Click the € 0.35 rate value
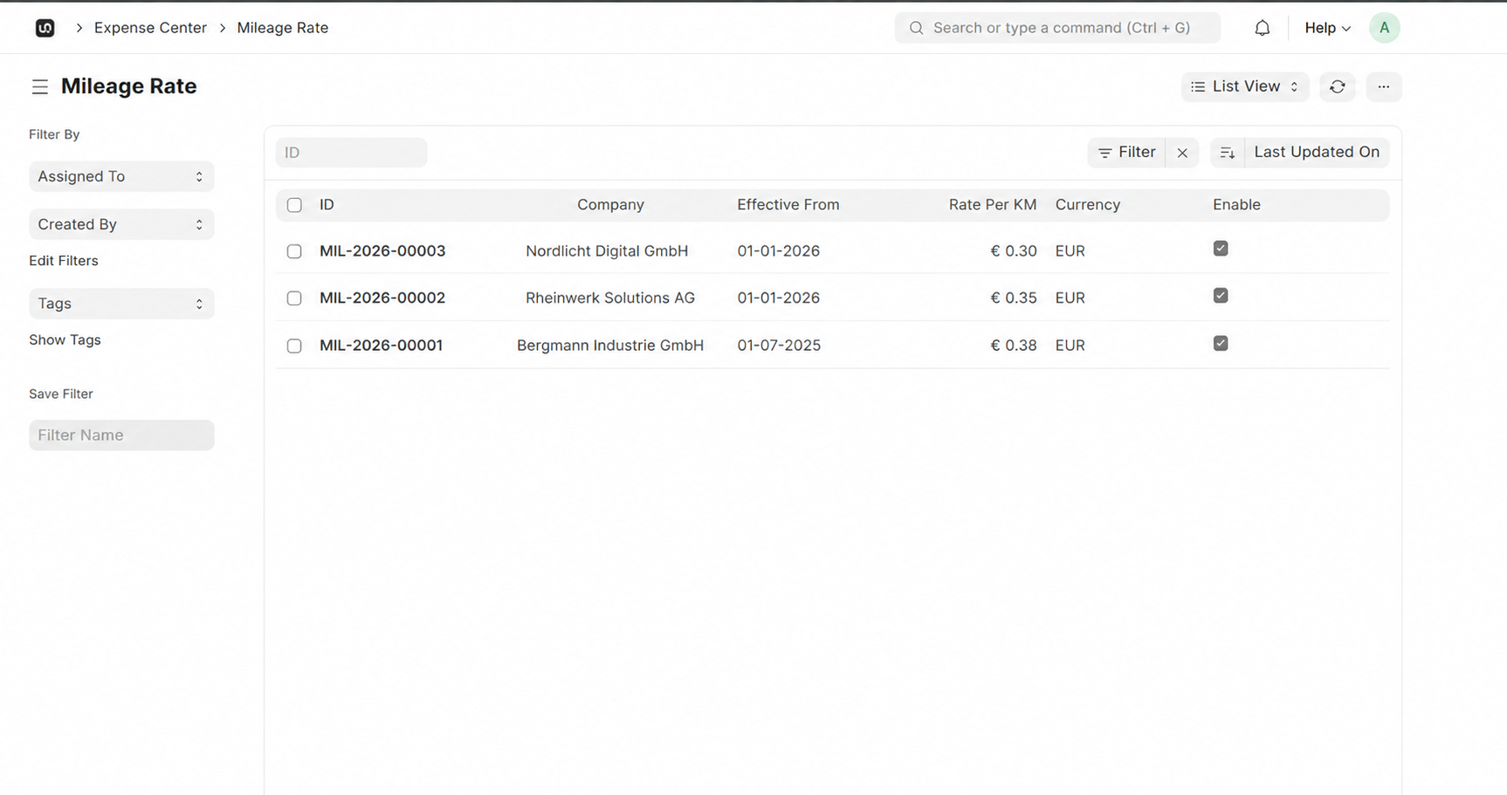The height and width of the screenshot is (795, 1507). (1014, 298)
